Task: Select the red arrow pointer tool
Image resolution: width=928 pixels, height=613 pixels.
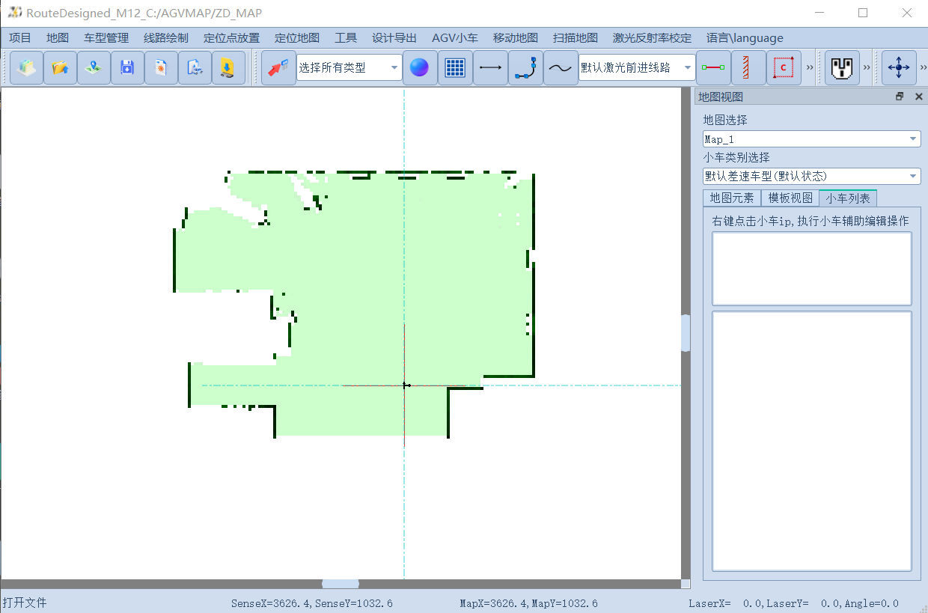Action: [x=278, y=68]
